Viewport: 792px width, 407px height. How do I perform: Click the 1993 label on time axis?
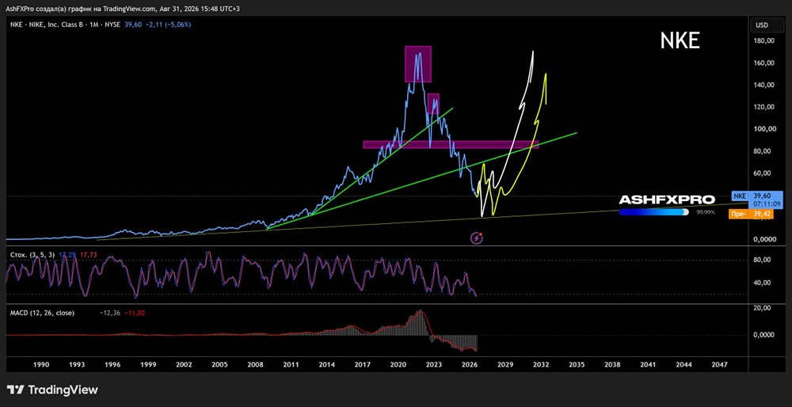77,364
